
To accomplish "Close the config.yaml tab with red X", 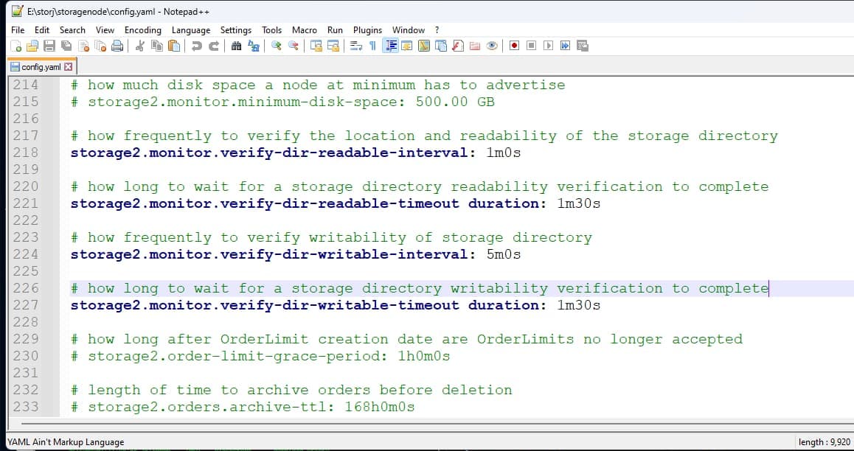I will click(x=68, y=67).
